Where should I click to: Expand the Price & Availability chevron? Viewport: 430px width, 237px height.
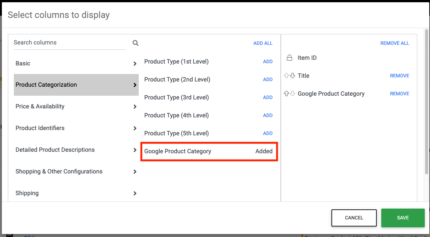tap(135, 107)
